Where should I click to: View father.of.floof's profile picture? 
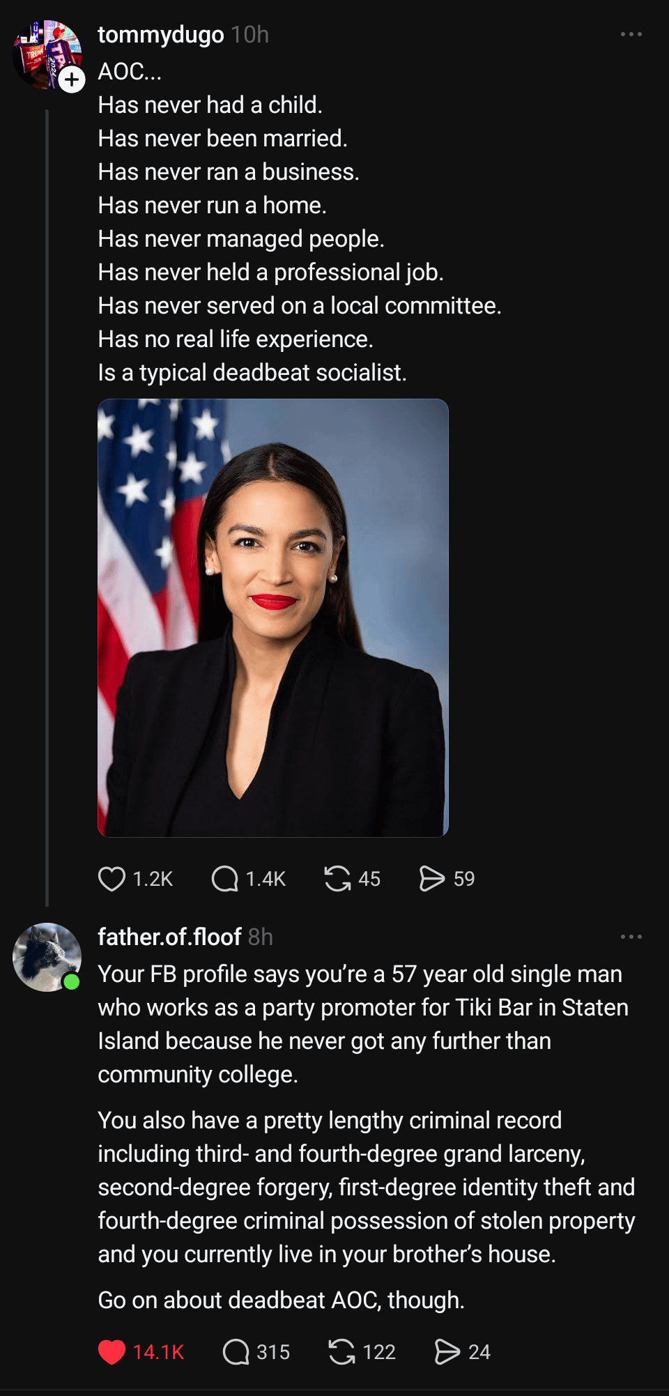click(x=46, y=957)
